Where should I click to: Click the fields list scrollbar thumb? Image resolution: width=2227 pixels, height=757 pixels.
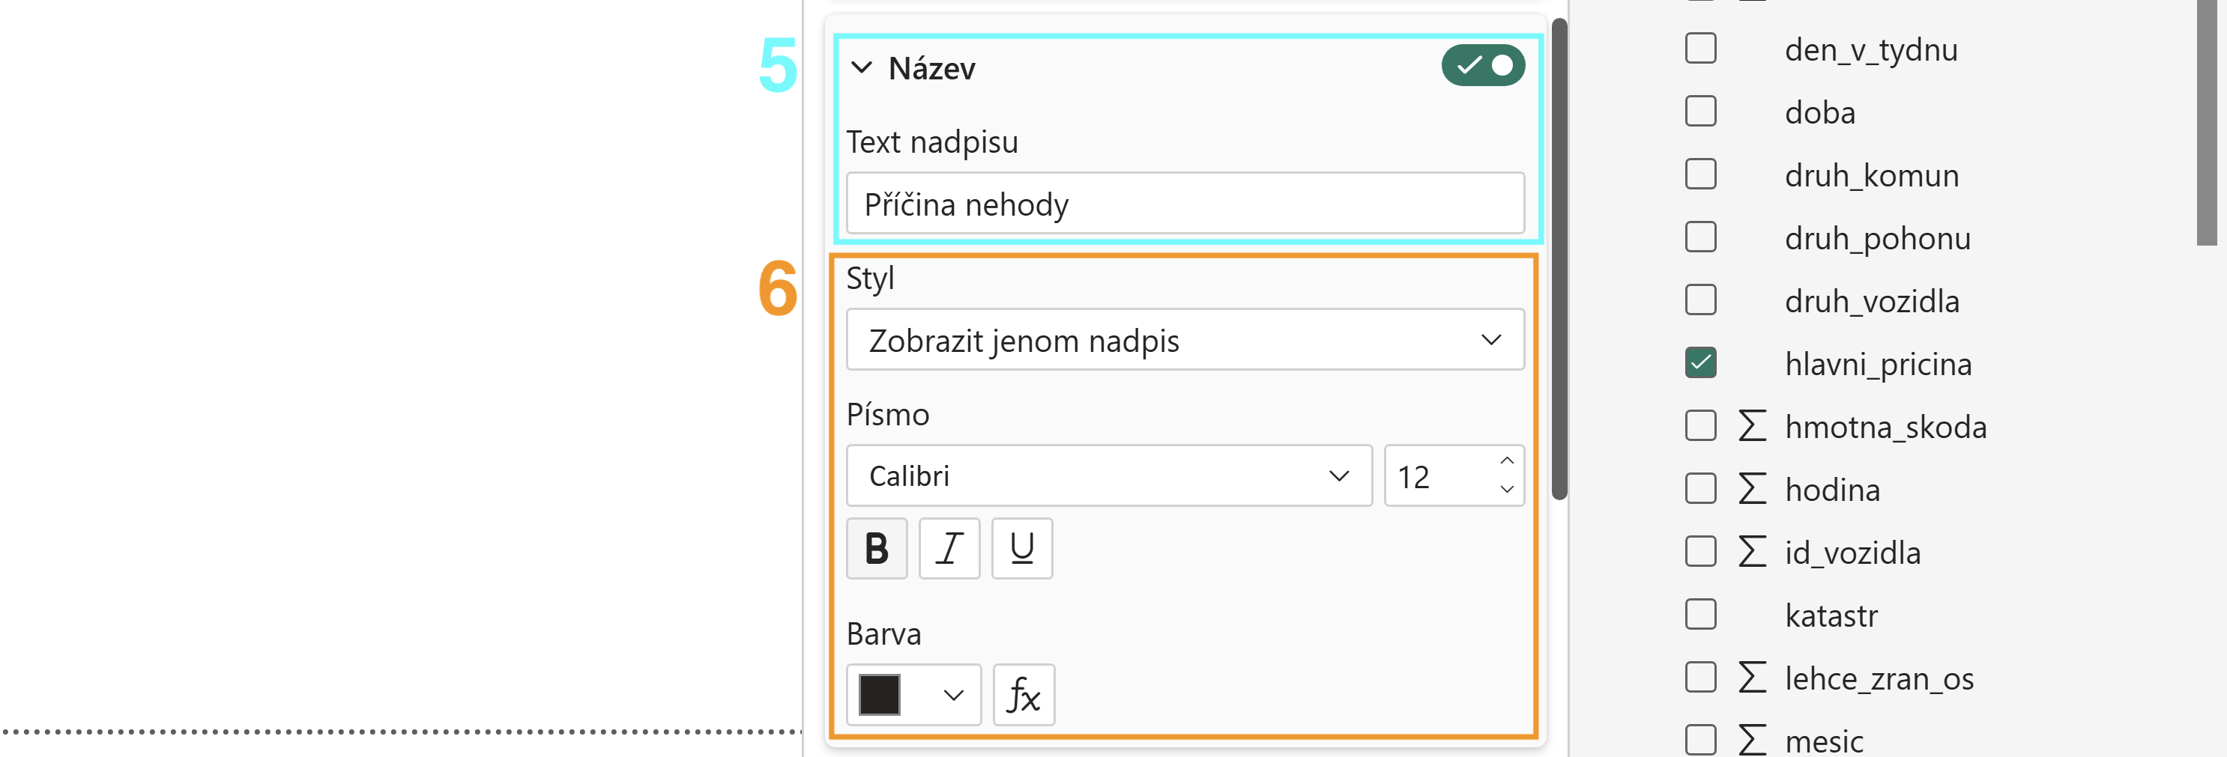(x=2207, y=121)
